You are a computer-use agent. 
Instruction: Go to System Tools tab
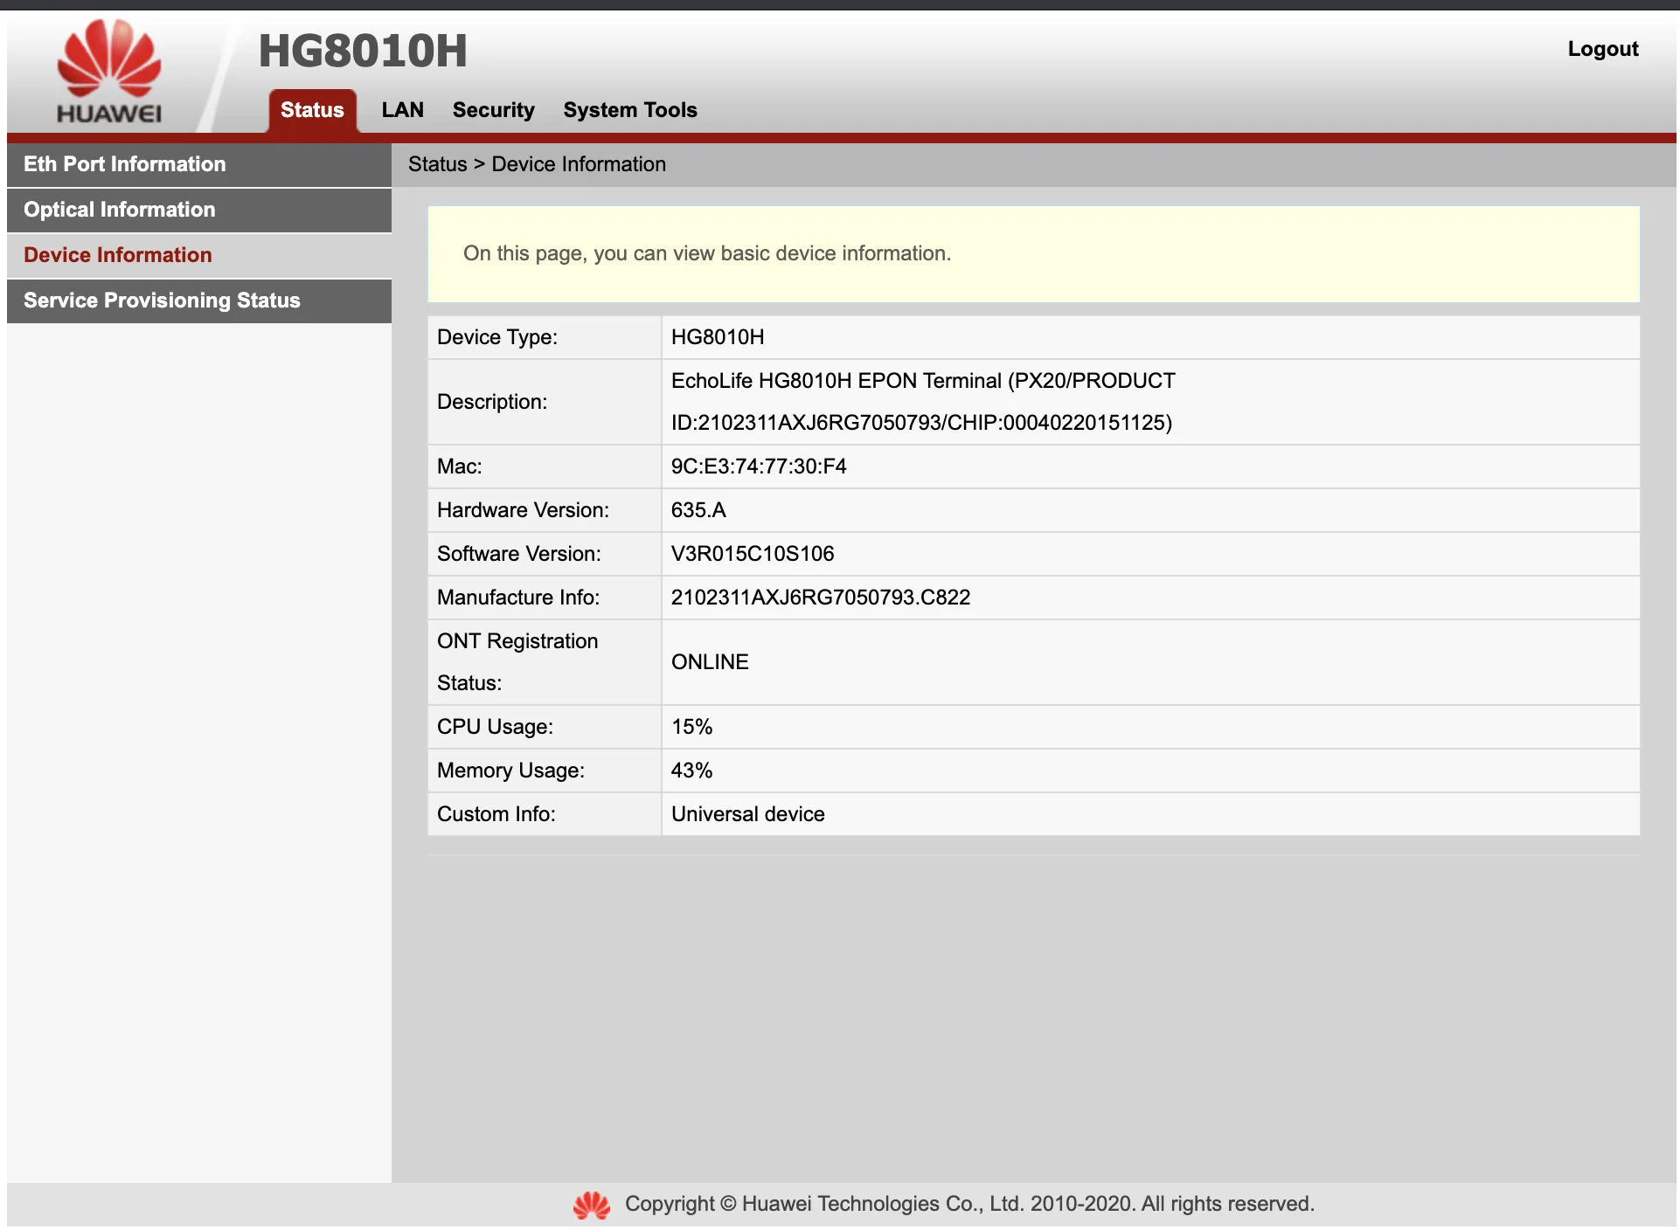(x=629, y=110)
